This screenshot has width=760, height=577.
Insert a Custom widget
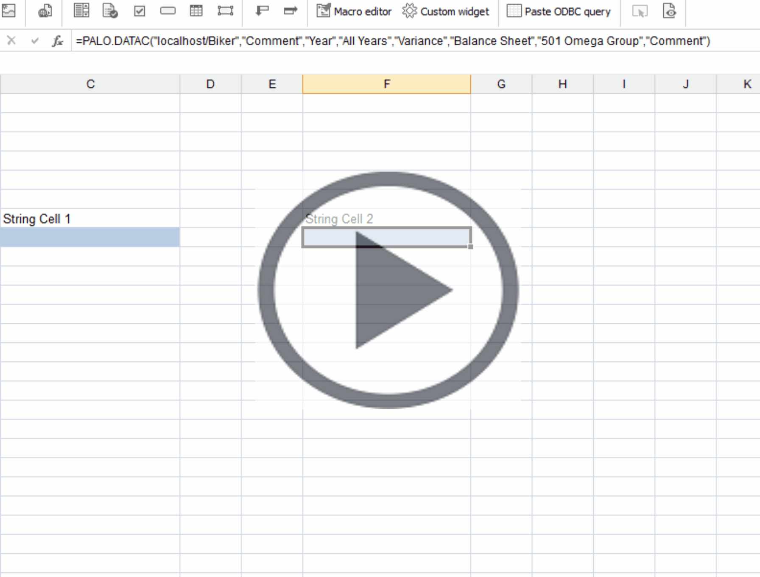pyautogui.click(x=446, y=11)
